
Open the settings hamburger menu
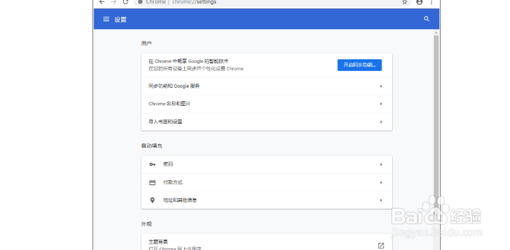tap(106, 19)
